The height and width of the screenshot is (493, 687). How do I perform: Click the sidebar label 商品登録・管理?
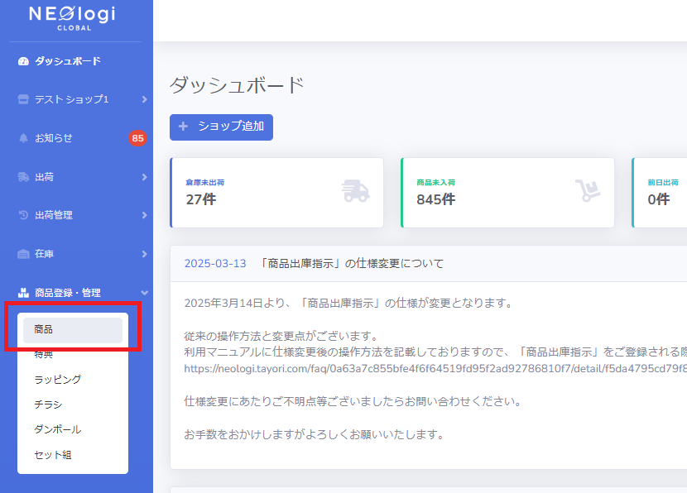[x=68, y=293]
